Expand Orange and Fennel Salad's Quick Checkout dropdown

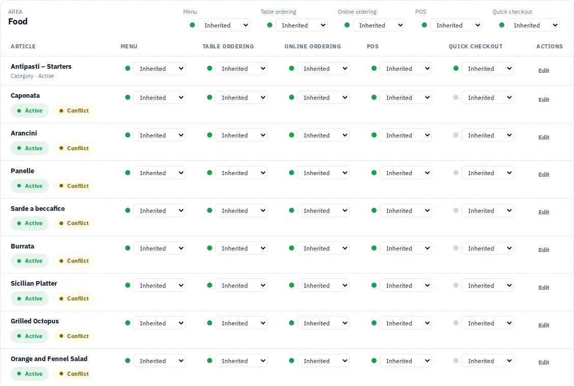click(487, 361)
